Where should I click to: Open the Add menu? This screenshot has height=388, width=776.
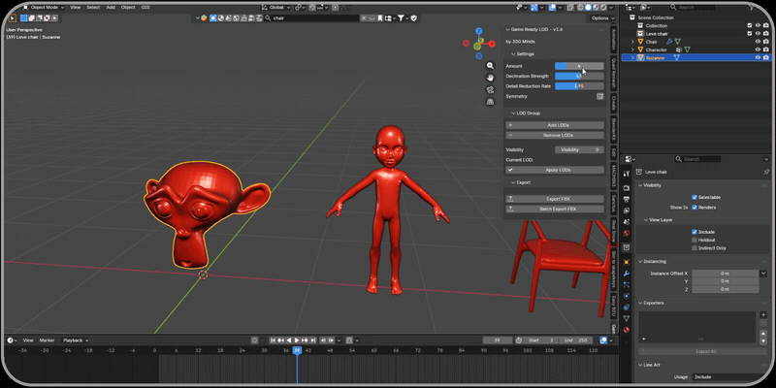(111, 8)
